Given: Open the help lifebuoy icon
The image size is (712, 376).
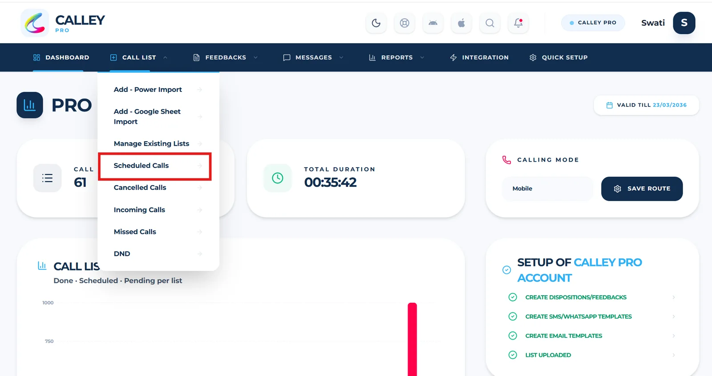Looking at the screenshot, I should pyautogui.click(x=405, y=23).
